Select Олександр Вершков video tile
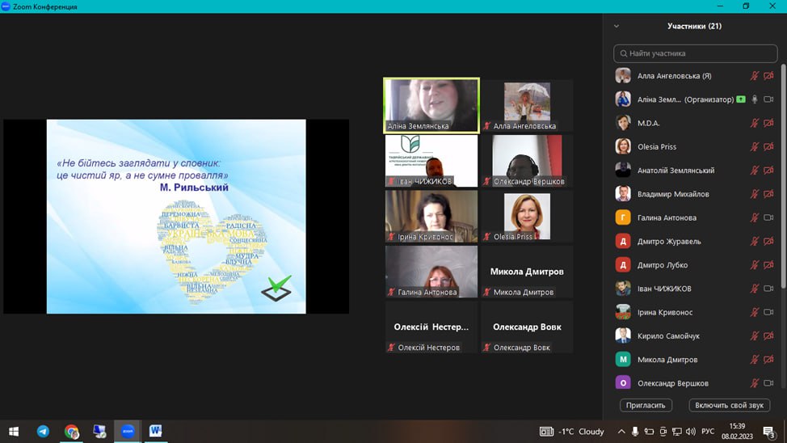Screen dimensions: 787x443 tap(527, 161)
